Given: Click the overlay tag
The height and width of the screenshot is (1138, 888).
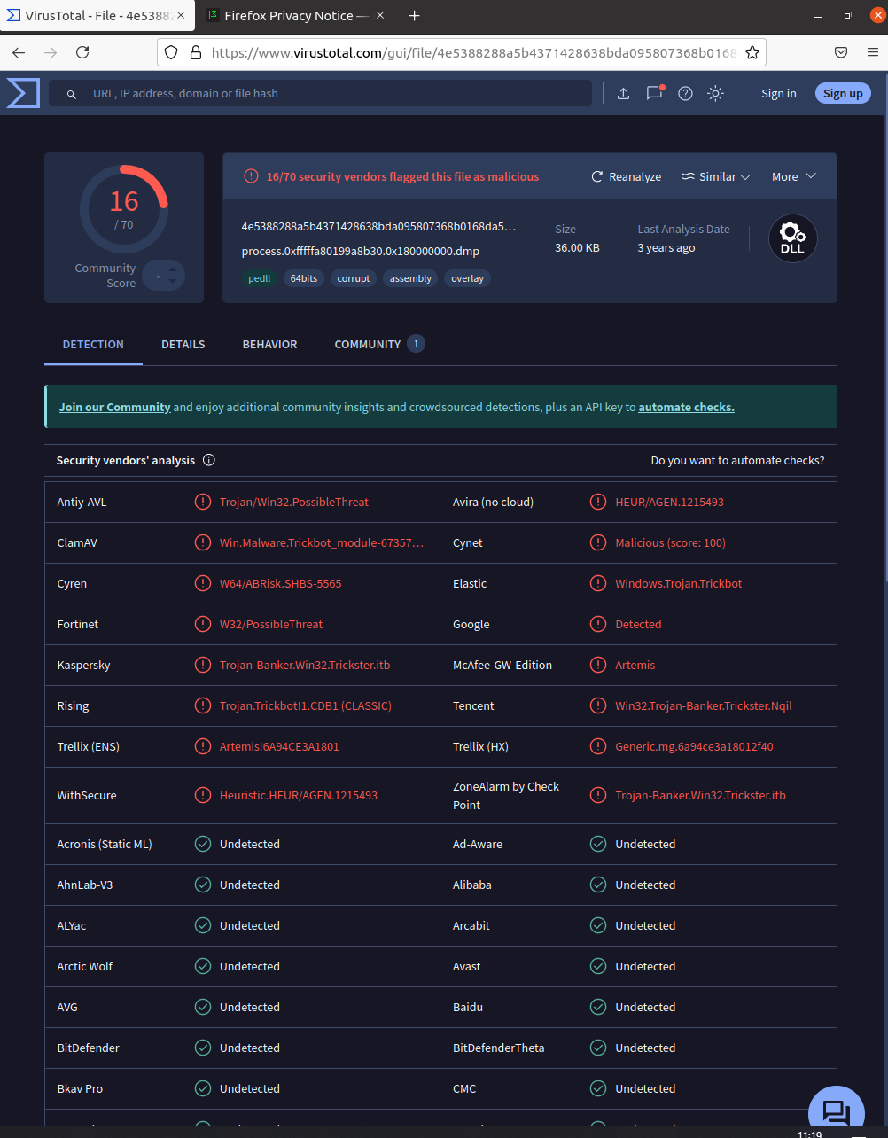Looking at the screenshot, I should [x=467, y=278].
